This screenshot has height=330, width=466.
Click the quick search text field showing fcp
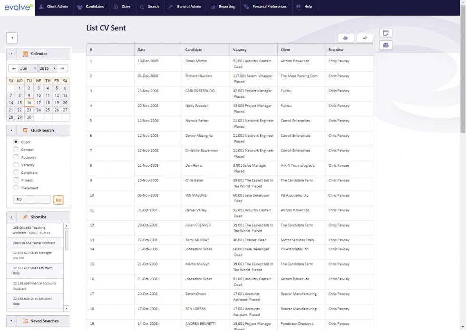coord(31,199)
